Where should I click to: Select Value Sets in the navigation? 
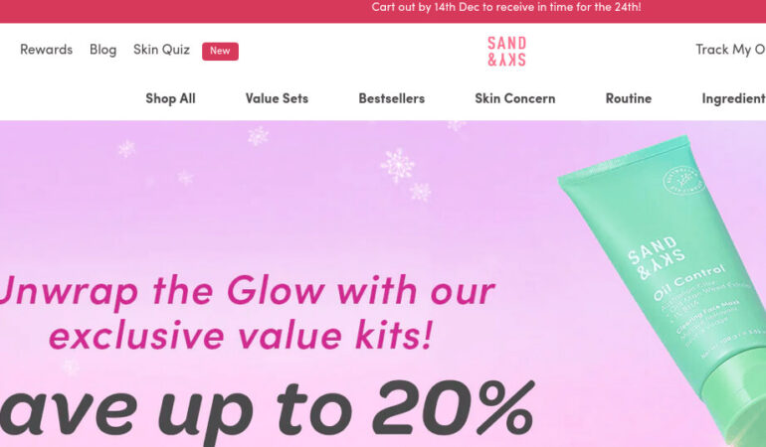277,98
